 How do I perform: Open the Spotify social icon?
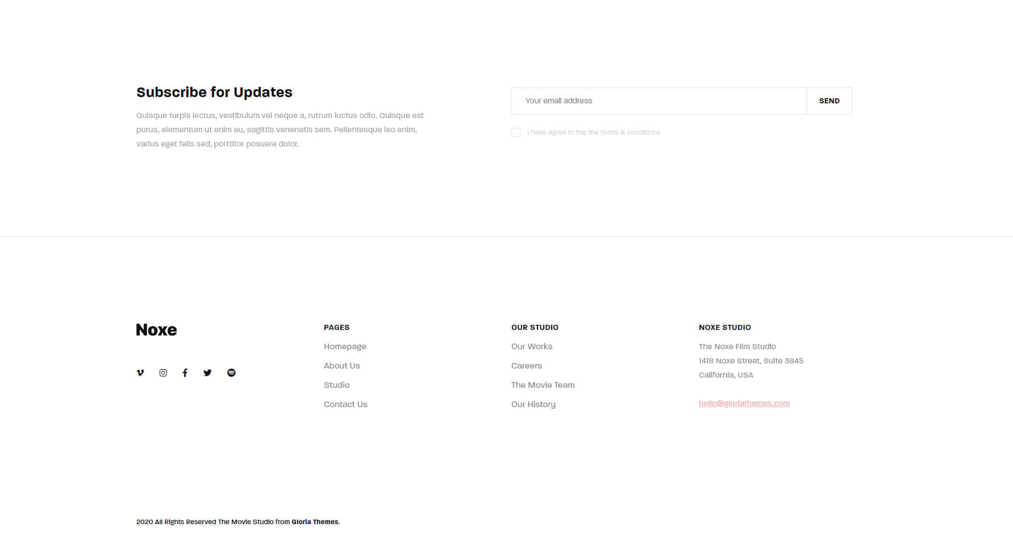[x=231, y=373]
